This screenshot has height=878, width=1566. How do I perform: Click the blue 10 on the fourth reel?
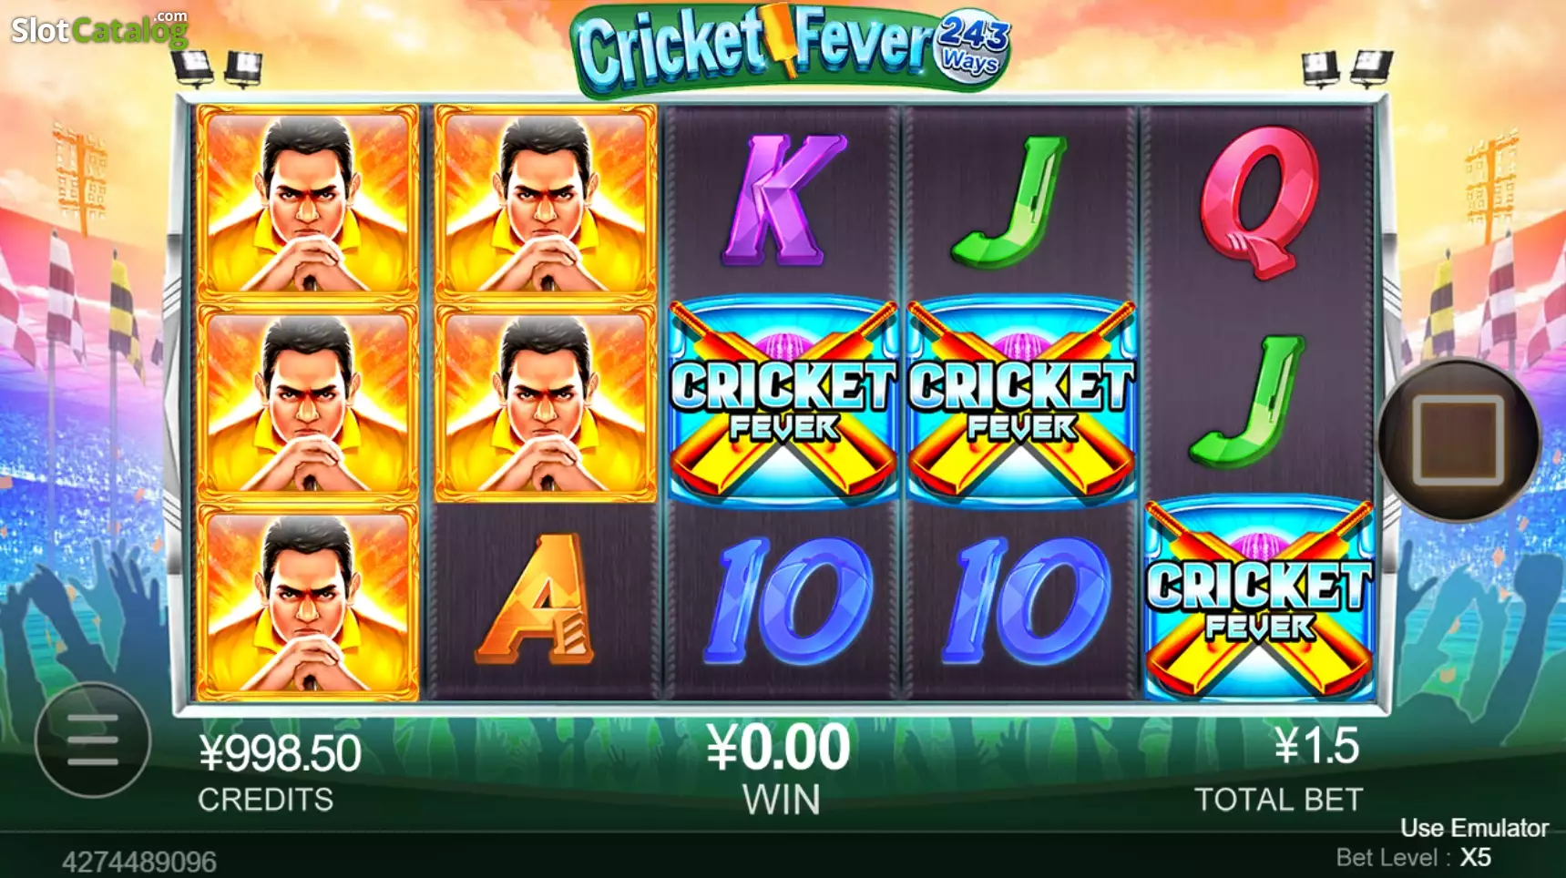pyautogui.click(x=1027, y=599)
